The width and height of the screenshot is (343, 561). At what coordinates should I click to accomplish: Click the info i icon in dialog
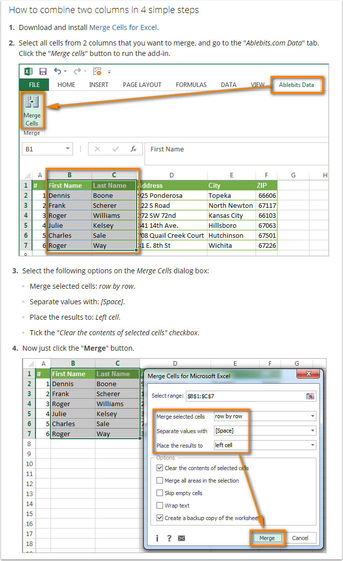point(157,538)
